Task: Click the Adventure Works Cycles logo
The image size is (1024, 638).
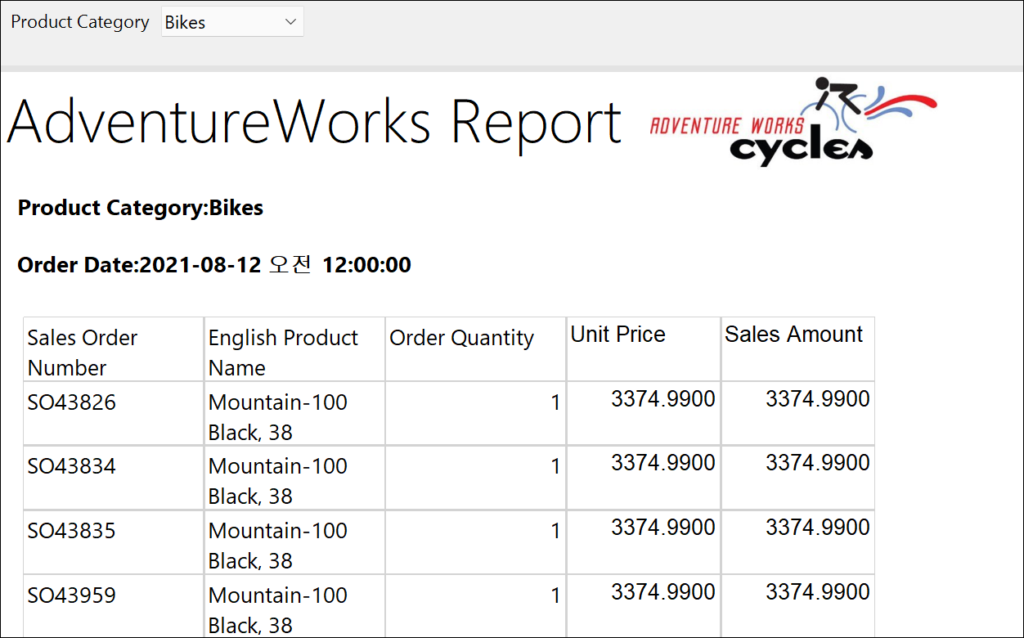Action: click(x=793, y=122)
